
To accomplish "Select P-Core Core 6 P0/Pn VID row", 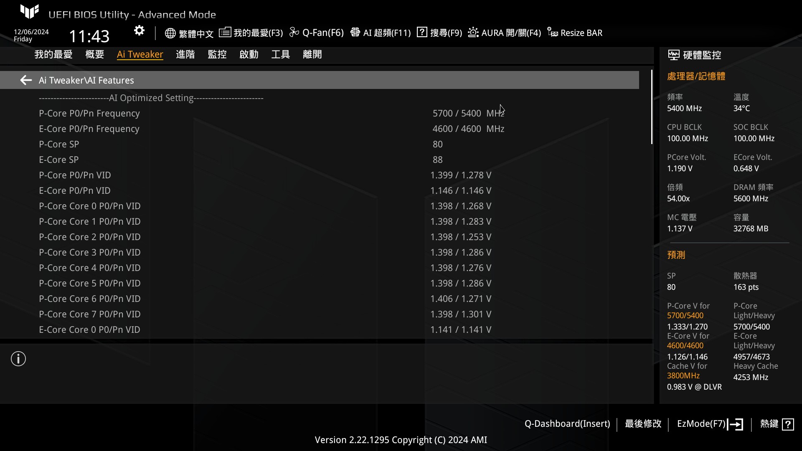I will click(320, 299).
